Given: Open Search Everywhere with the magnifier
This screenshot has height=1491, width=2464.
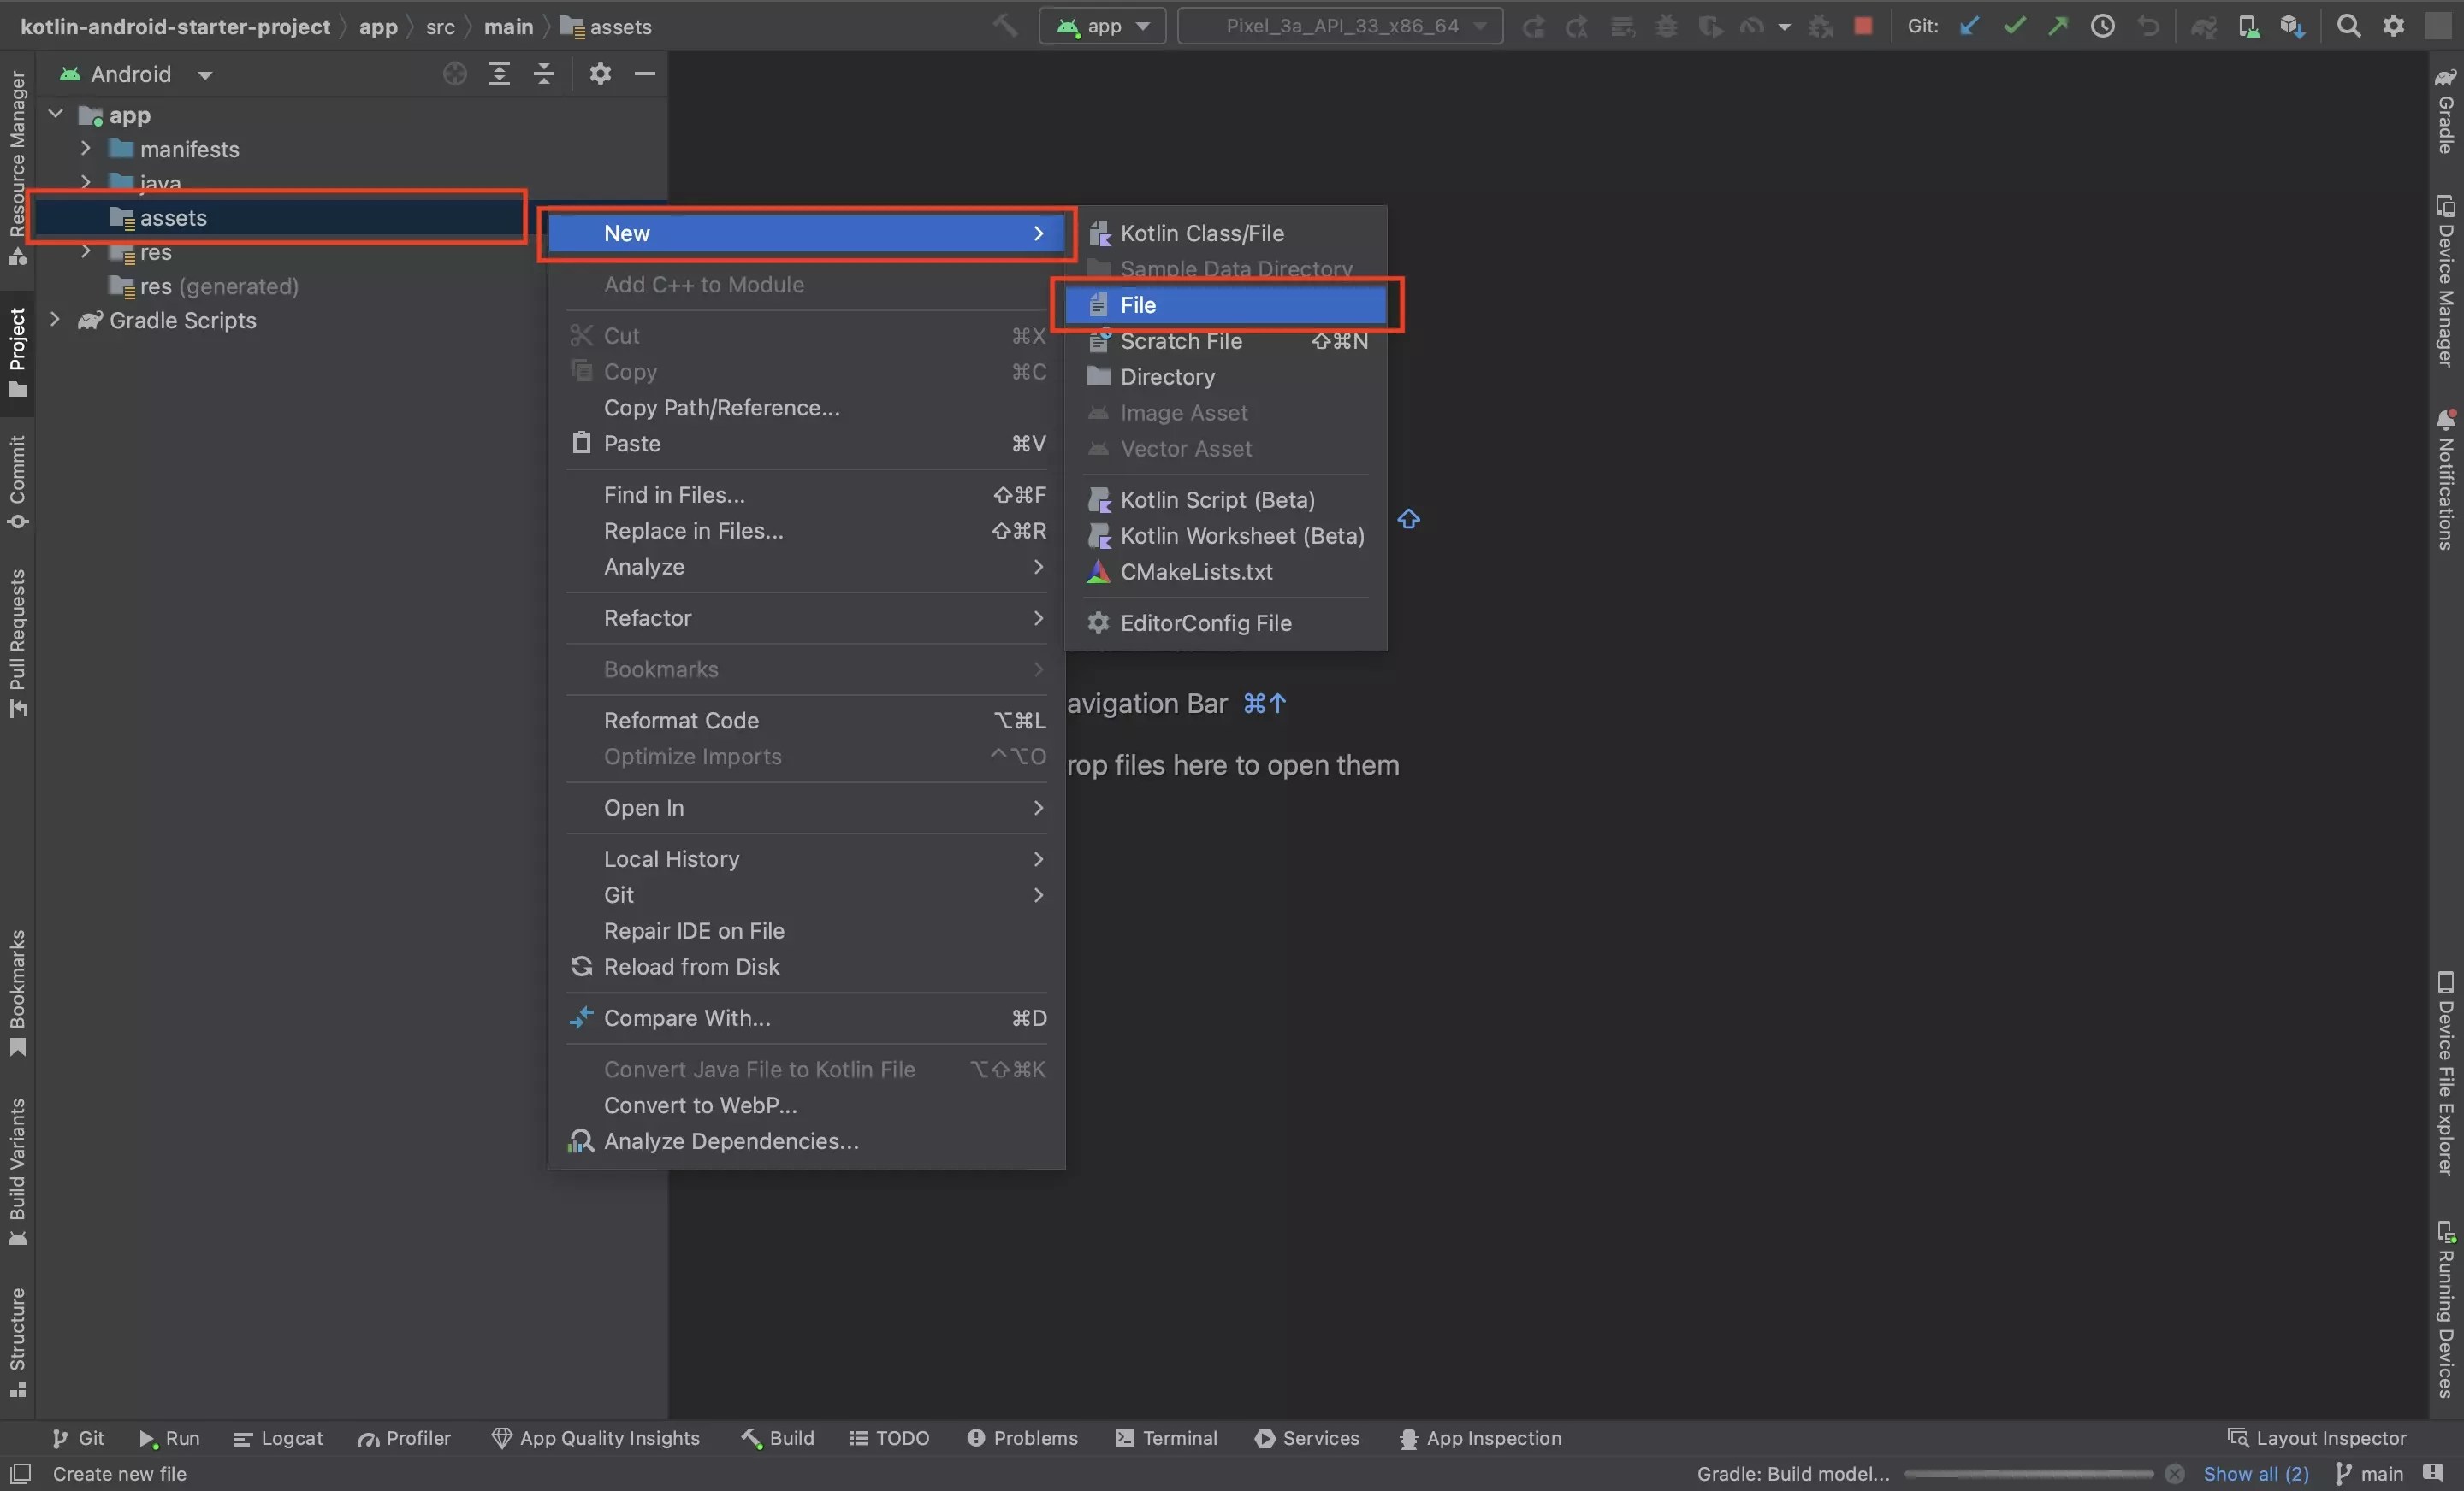Looking at the screenshot, I should [2349, 26].
